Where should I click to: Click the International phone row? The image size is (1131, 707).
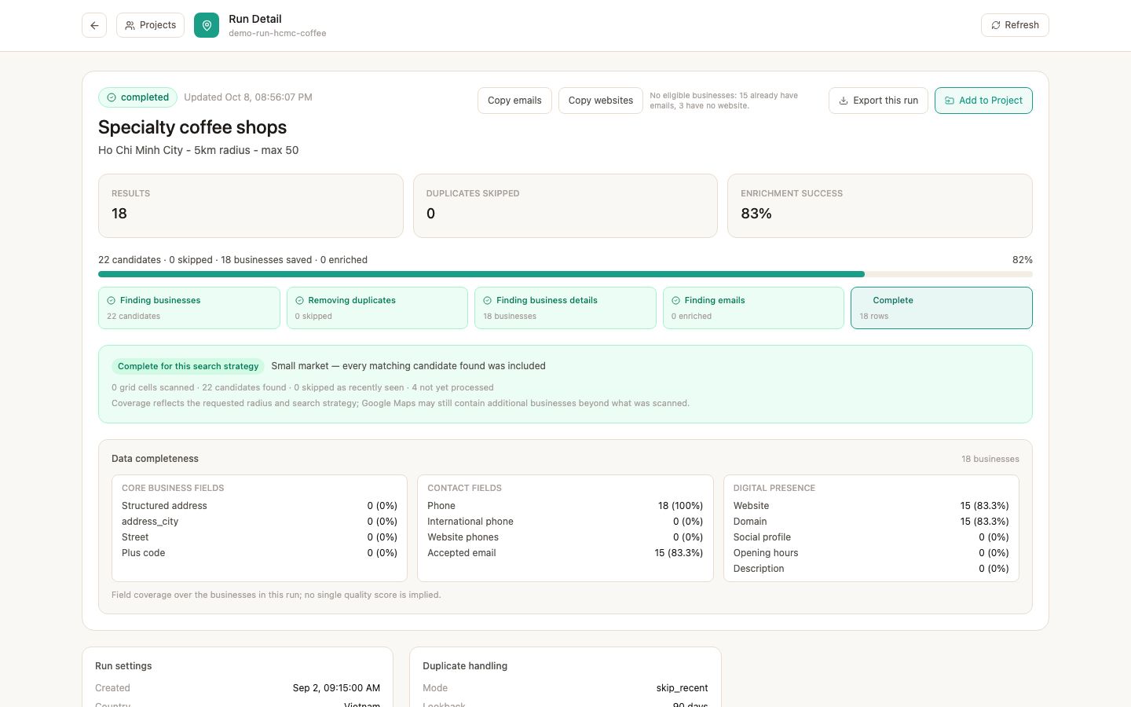pos(565,522)
